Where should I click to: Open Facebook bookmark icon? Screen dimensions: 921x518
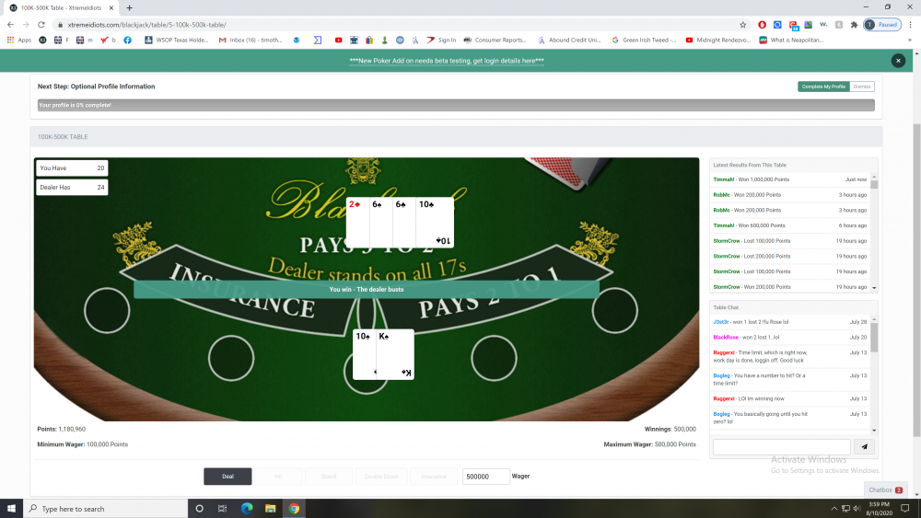tap(127, 40)
